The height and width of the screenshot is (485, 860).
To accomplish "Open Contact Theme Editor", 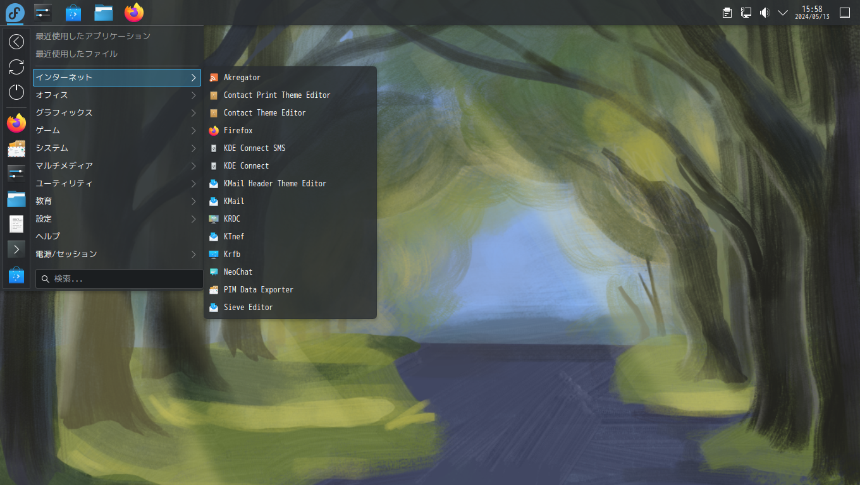I will 290,113.
